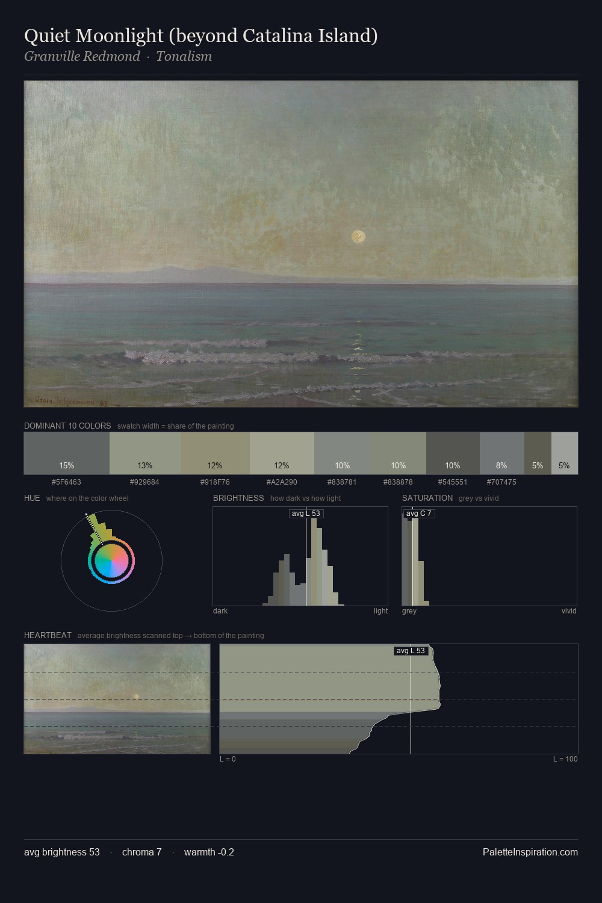
Task: Click the brightness histogram chart
Action: point(300,556)
